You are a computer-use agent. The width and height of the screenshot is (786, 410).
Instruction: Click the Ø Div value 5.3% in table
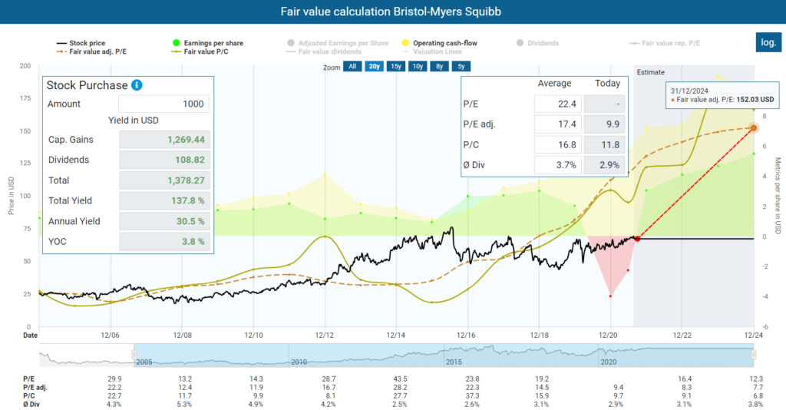click(184, 404)
